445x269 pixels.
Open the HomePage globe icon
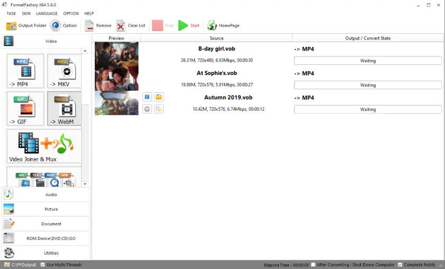click(212, 25)
